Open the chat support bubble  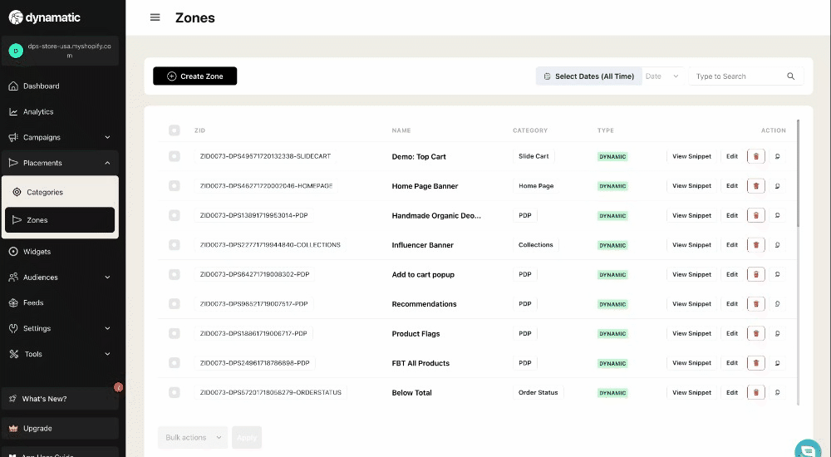(807, 450)
